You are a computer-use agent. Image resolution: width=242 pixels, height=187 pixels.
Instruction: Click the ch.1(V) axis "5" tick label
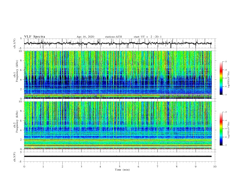tap(21, 38)
